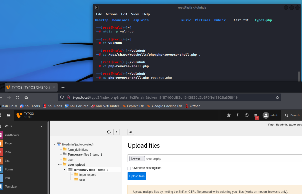
Task: Click the question mark help button above file tree
Action: 116,132
